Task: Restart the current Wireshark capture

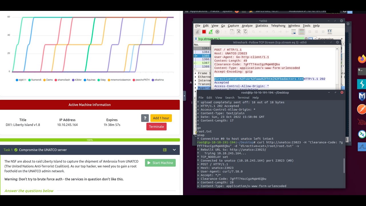Action: [x=211, y=32]
